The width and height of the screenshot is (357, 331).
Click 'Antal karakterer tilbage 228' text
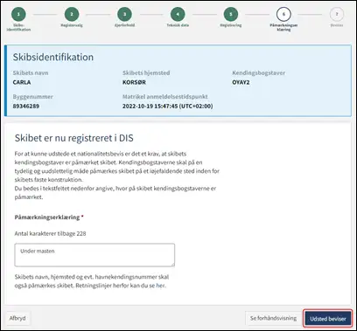[50, 233]
